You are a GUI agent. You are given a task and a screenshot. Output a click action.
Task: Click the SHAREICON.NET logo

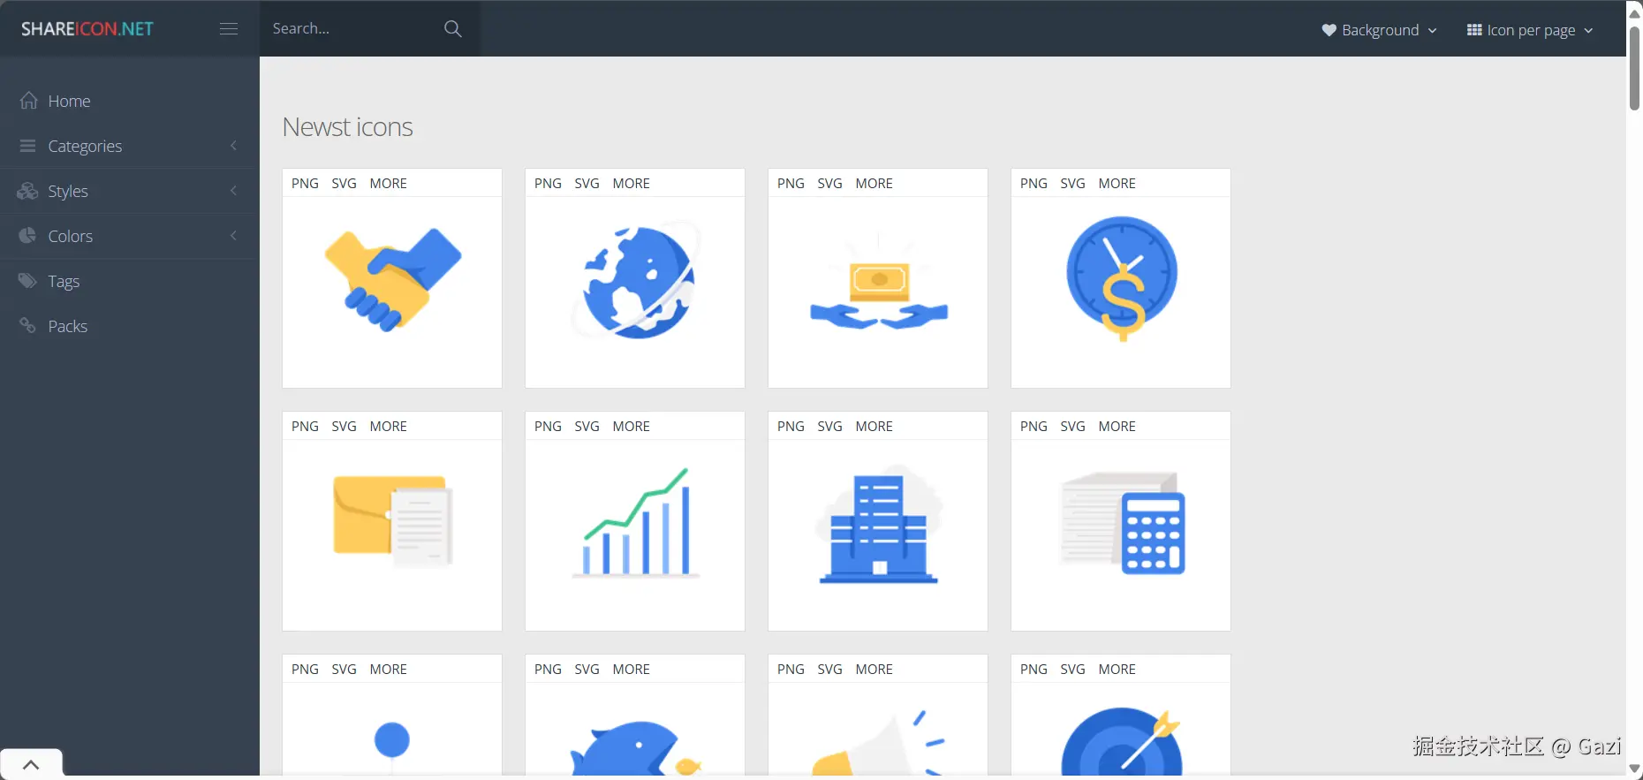click(x=87, y=29)
